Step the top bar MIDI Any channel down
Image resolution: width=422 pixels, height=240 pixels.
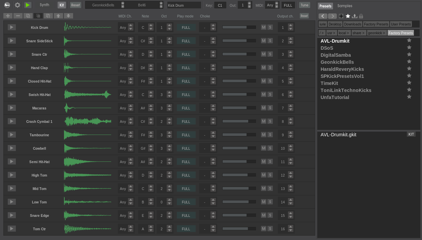(x=277, y=7)
